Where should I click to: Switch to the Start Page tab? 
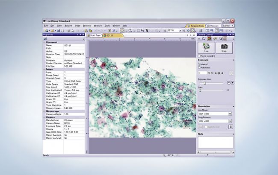pyautogui.click(x=95, y=35)
